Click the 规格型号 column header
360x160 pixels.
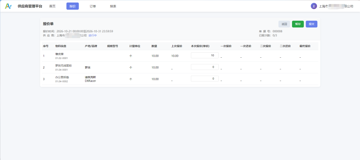pyautogui.click(x=113, y=46)
